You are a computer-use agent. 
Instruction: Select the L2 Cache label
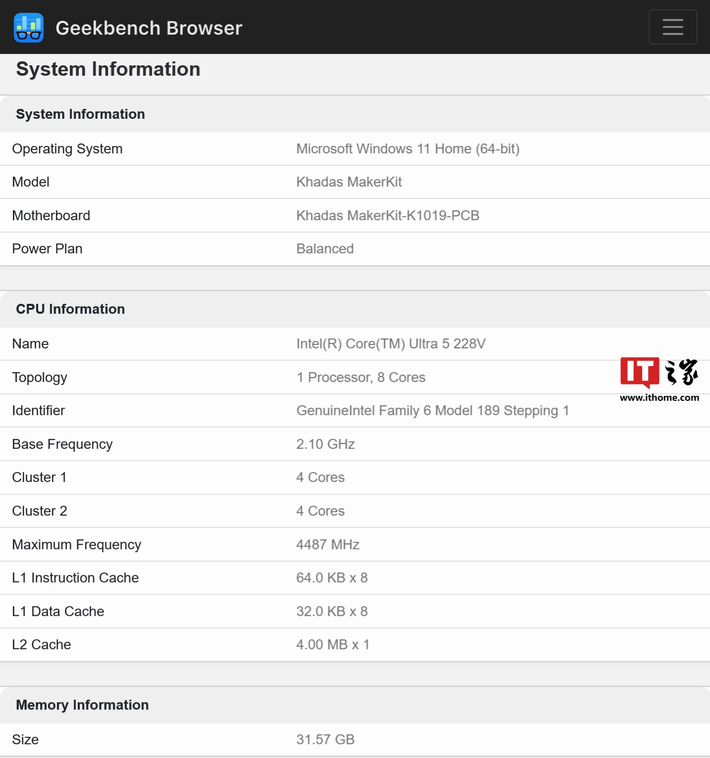click(x=42, y=645)
